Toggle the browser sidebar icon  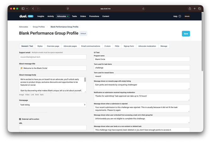pyautogui.click(x=23, y=9)
